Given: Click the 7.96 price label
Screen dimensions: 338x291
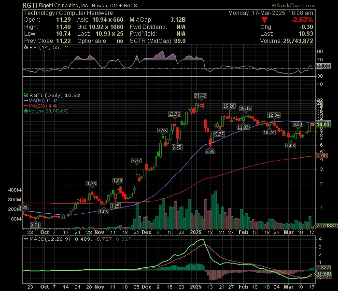Looking at the screenshot, I should click(x=162, y=130).
